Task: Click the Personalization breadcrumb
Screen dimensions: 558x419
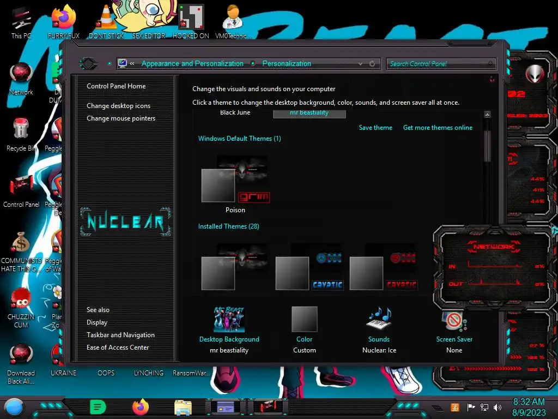Action: [287, 63]
